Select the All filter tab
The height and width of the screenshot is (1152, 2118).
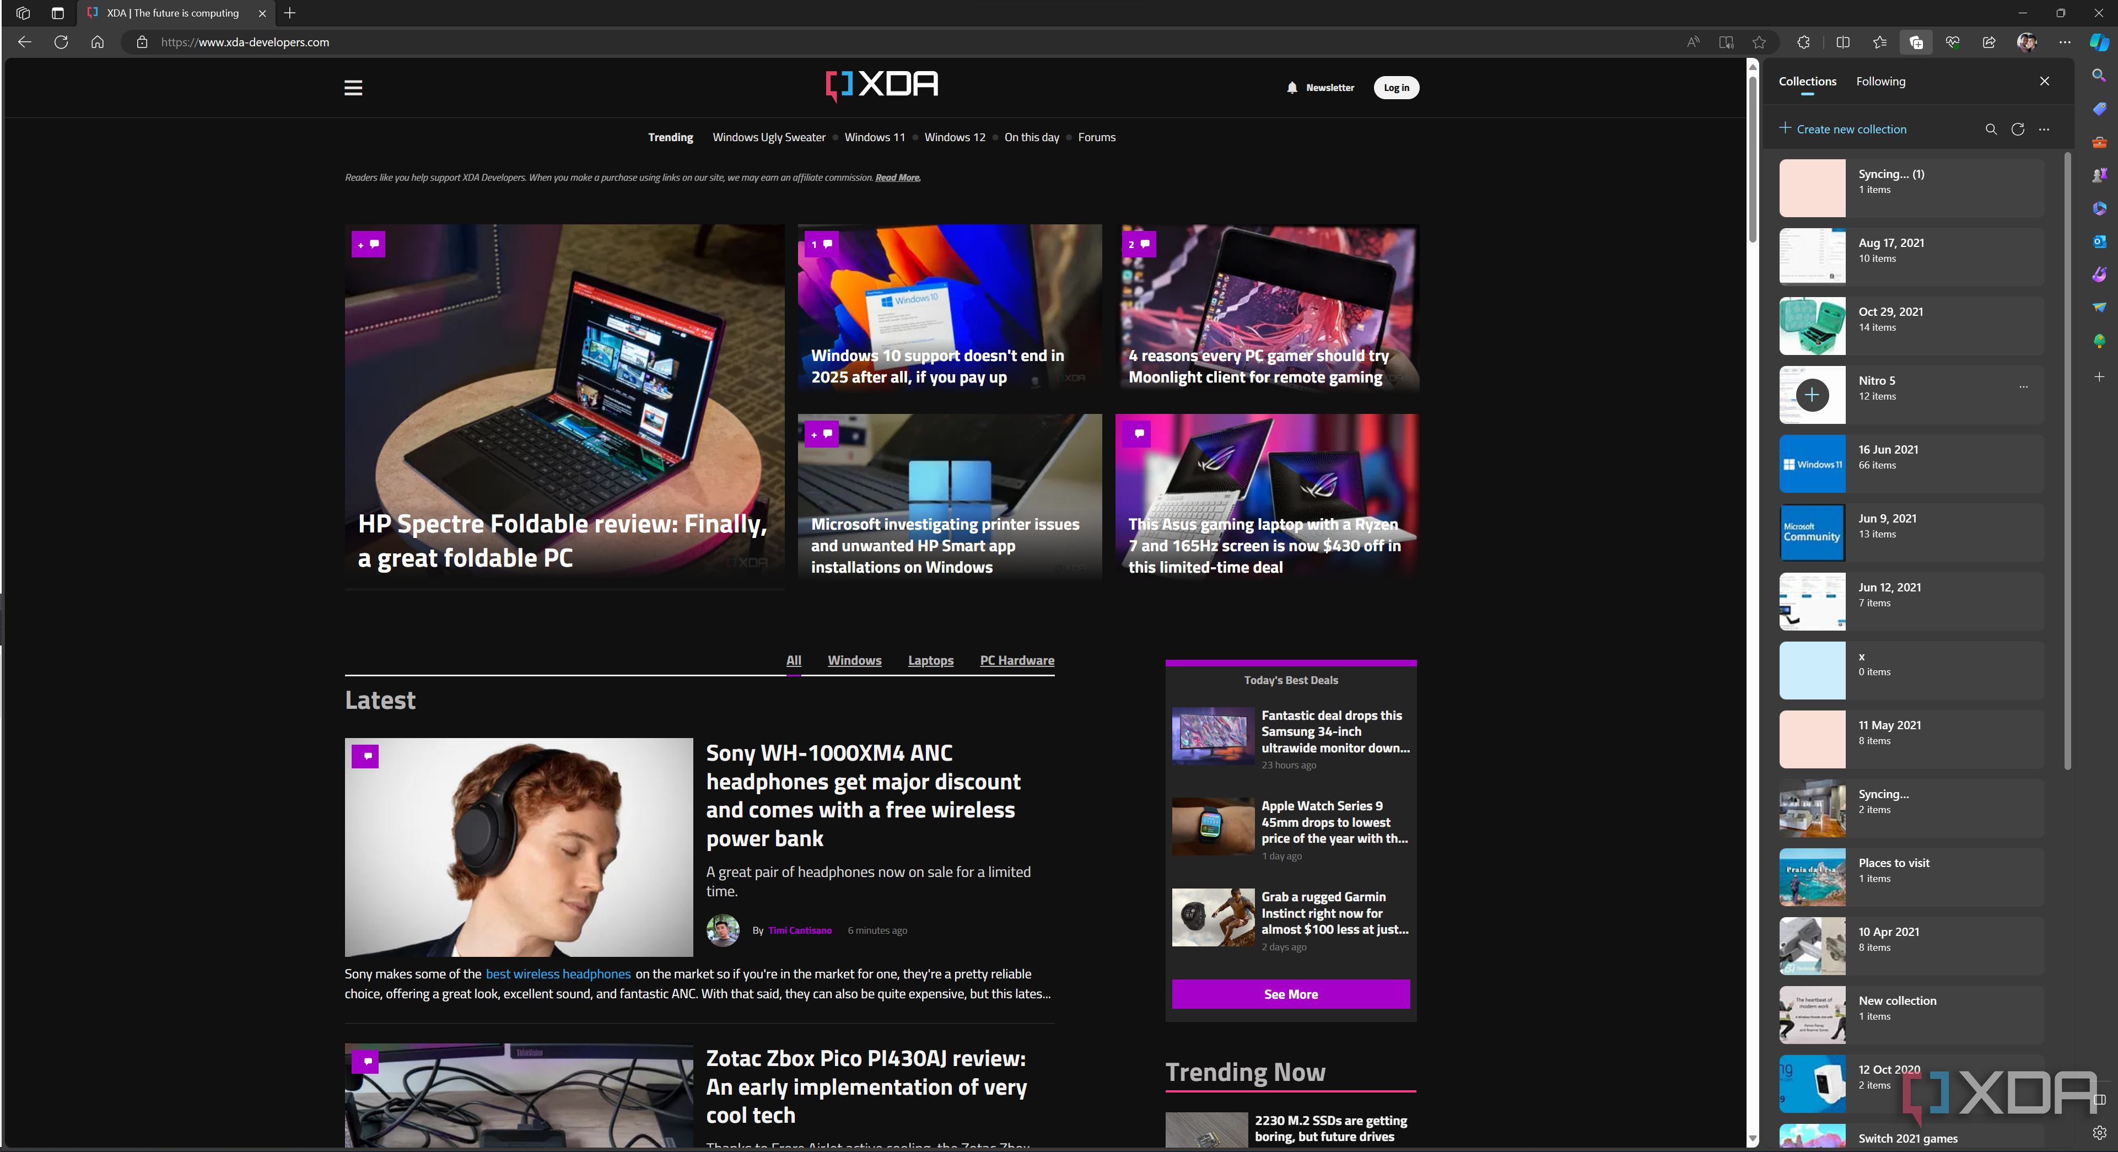point(794,660)
